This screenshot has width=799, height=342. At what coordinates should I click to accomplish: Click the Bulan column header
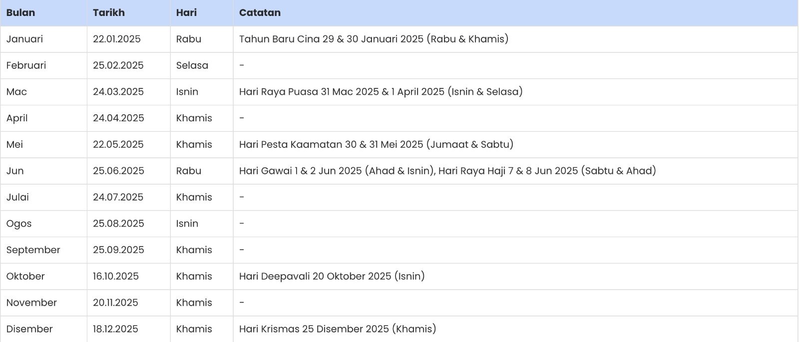(x=20, y=13)
